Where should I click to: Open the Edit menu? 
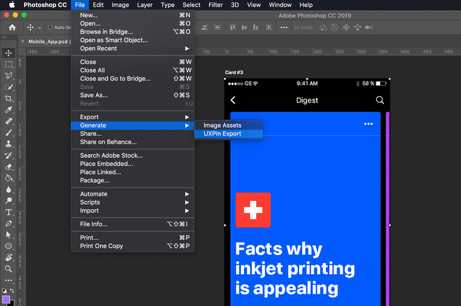pos(98,5)
